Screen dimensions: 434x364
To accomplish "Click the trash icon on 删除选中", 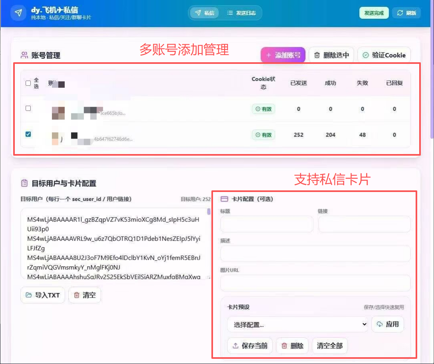I will coord(317,55).
